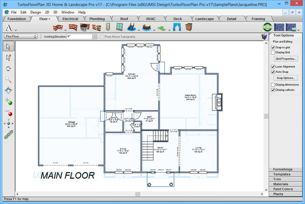The width and height of the screenshot is (305, 204).
Task: Click the magnifying glass zoom tool
Action: pos(9,79)
